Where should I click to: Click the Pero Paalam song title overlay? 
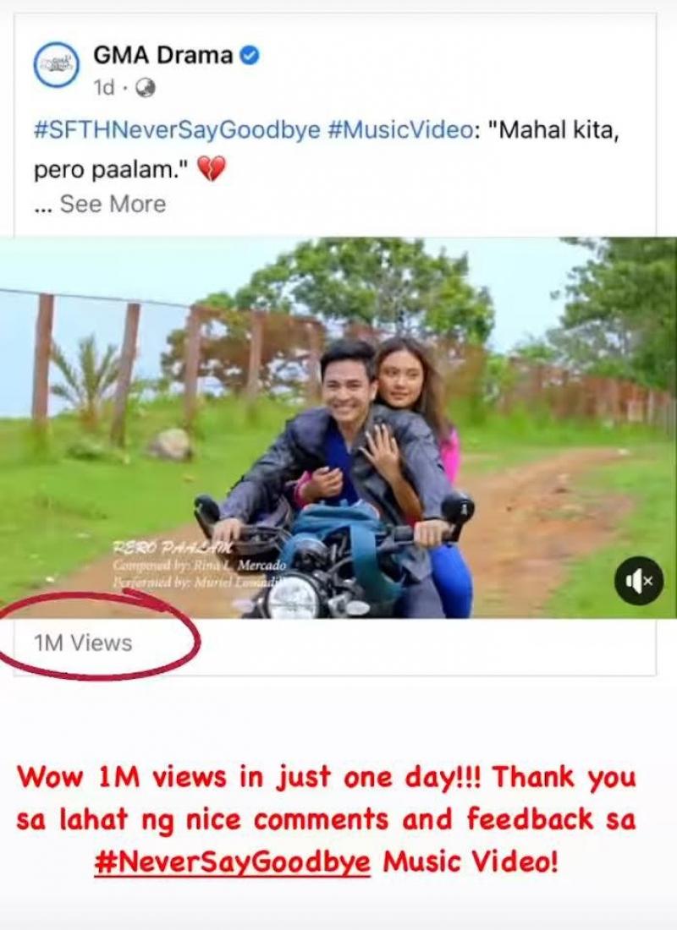[x=165, y=550]
